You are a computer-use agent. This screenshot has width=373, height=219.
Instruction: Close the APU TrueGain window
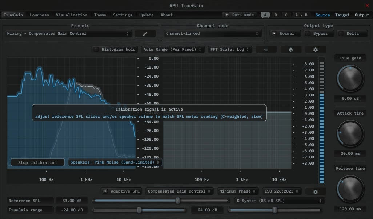click(x=367, y=5)
